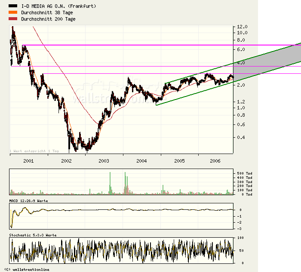The height and width of the screenshot is (272, 301).
Task: Click the Durchschnitt 38 Tage legend label
Action: tap(48, 13)
